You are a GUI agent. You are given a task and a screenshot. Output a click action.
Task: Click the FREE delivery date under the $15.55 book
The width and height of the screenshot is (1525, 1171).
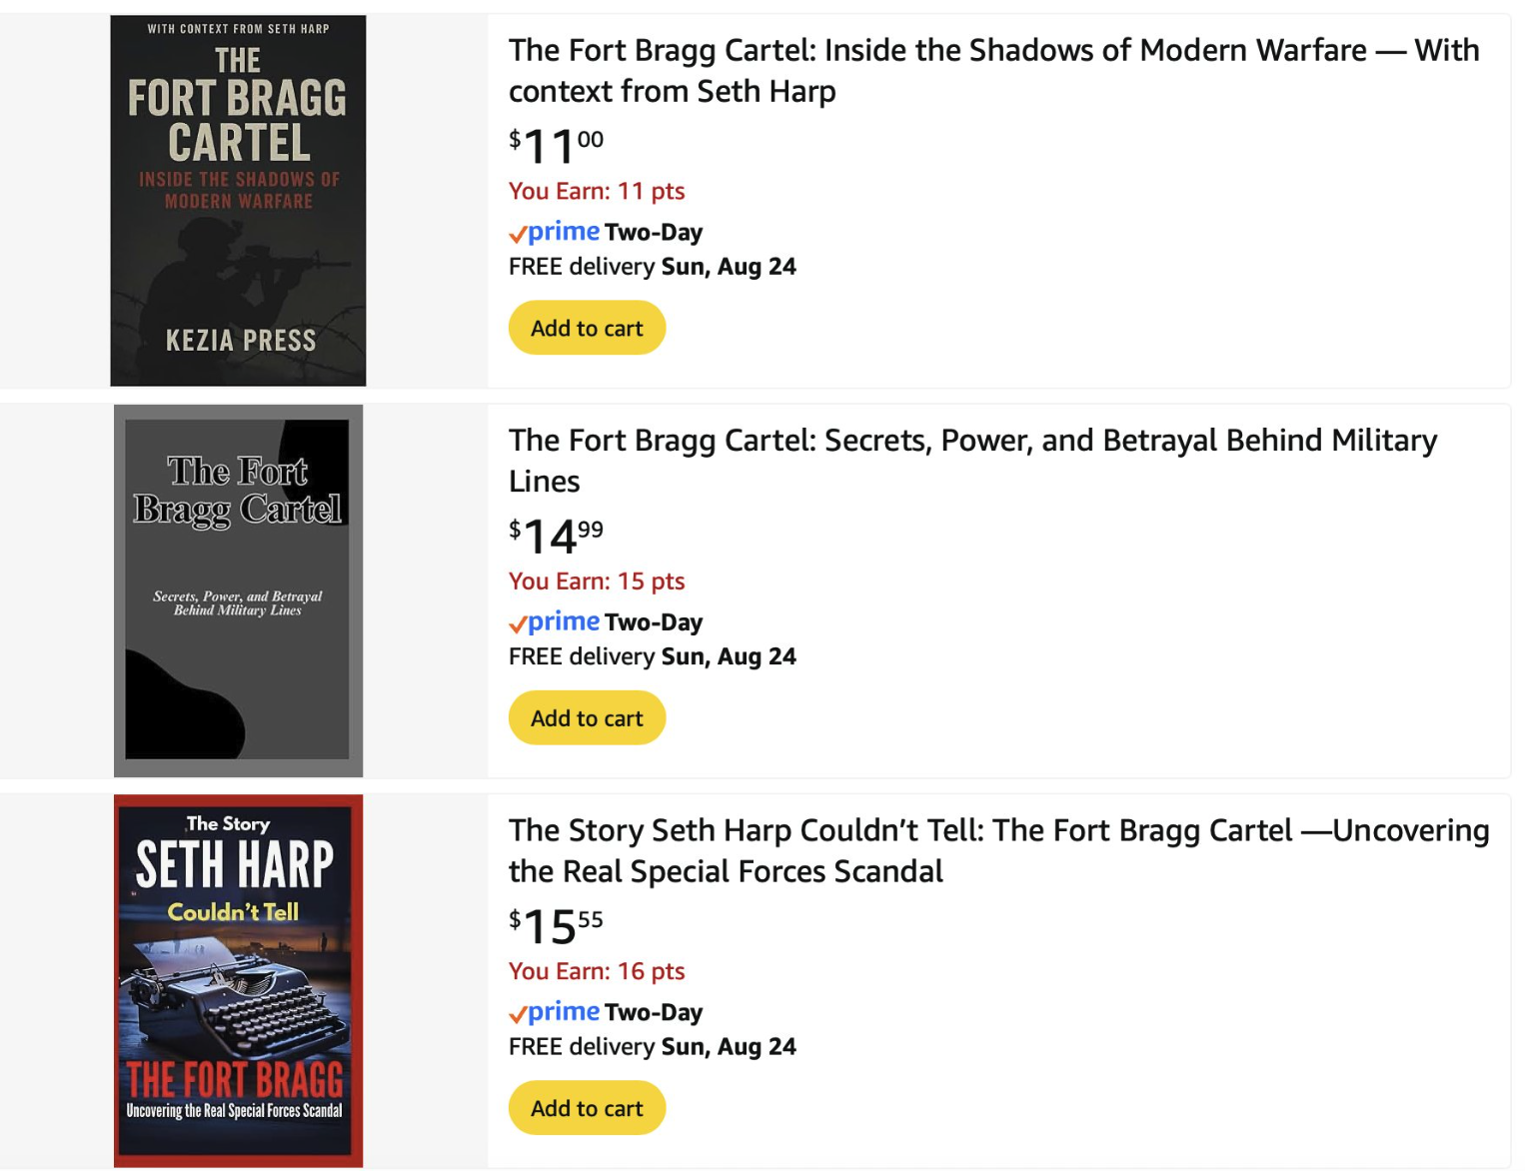coord(728,1047)
